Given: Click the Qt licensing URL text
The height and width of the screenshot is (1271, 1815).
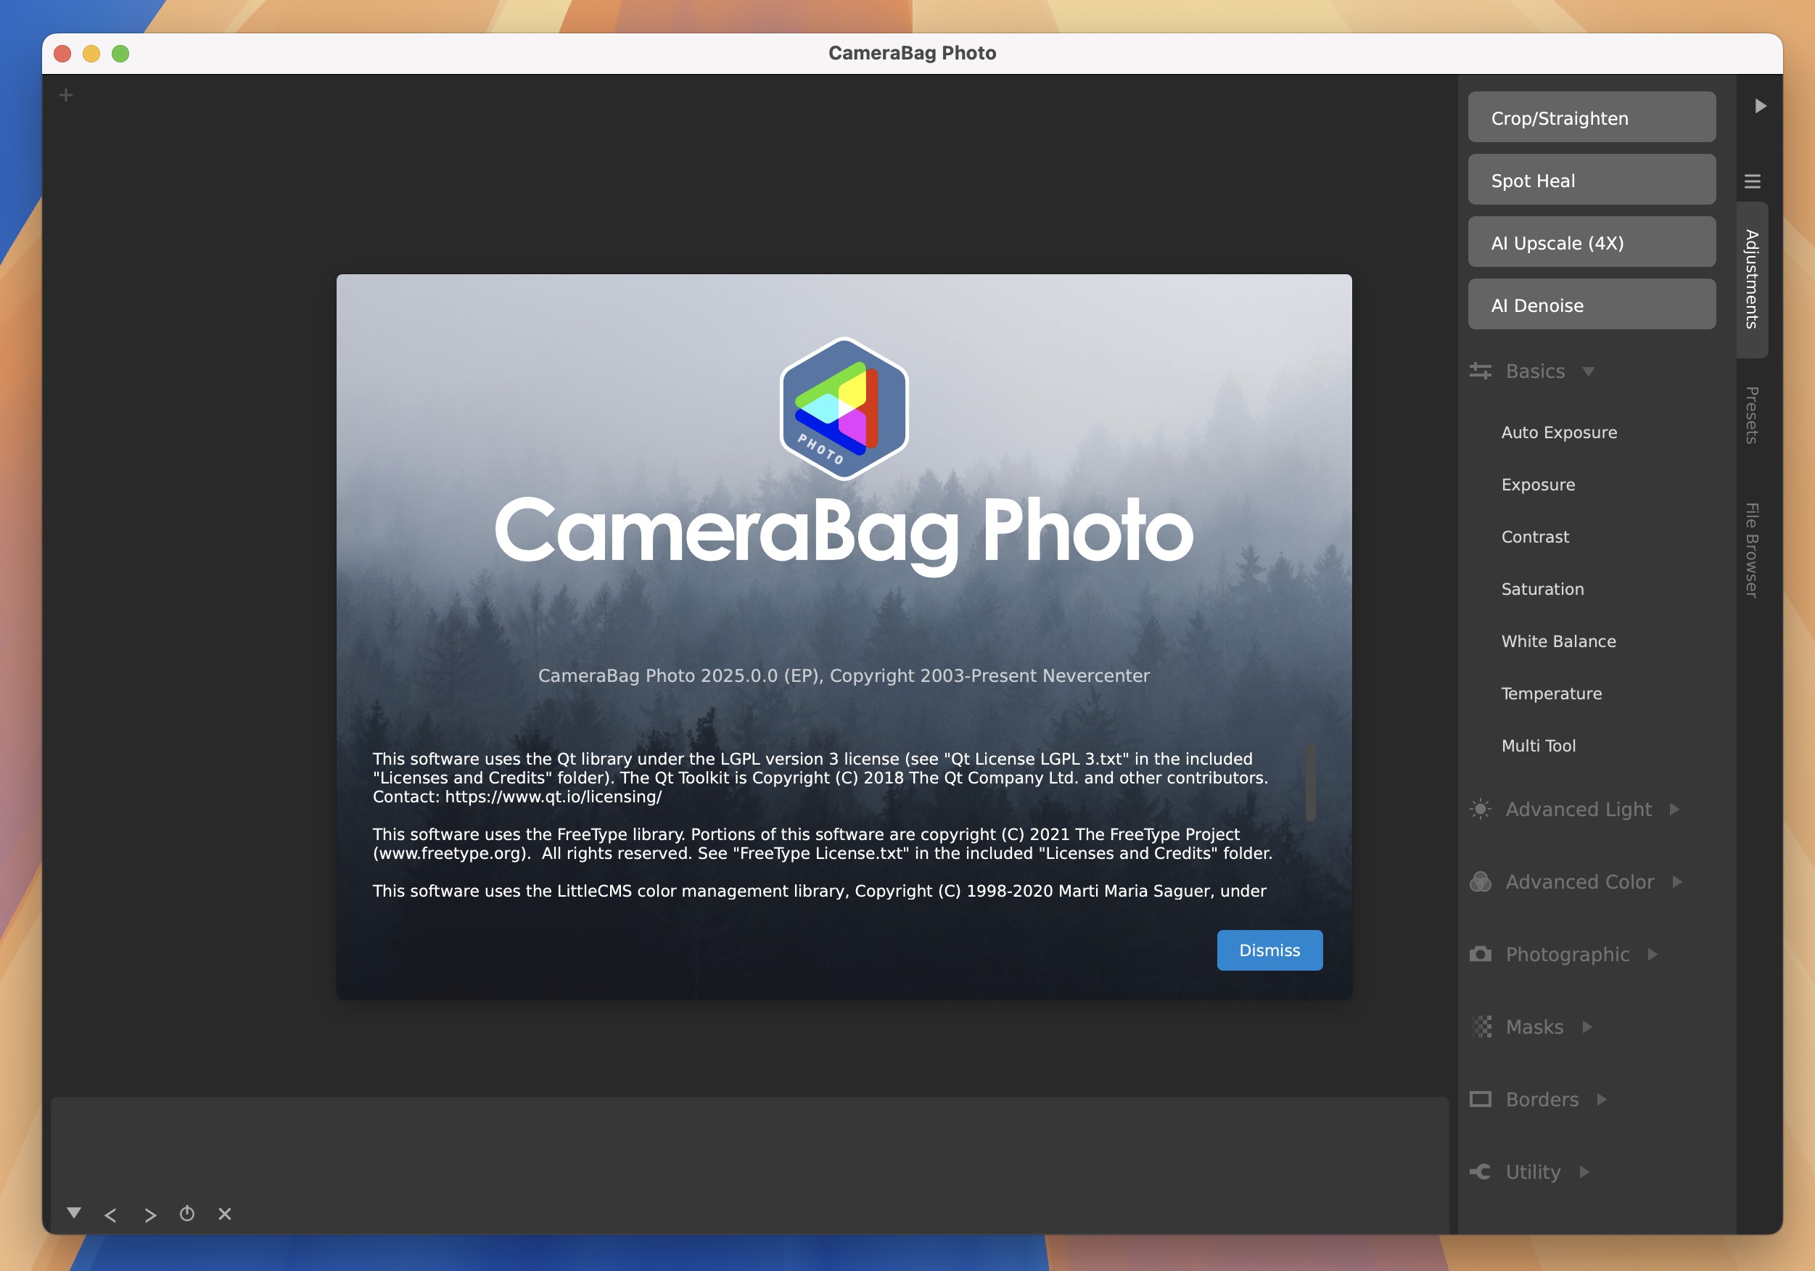Looking at the screenshot, I should (x=553, y=797).
